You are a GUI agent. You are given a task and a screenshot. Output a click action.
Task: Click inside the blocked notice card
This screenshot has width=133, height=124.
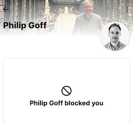[66, 91]
